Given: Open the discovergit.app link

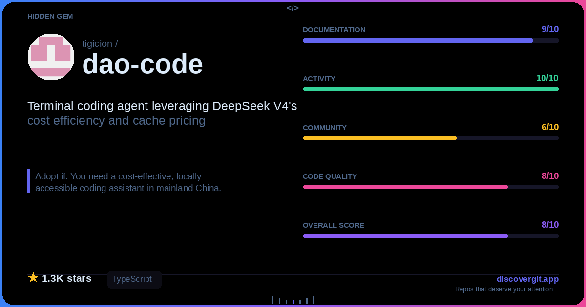Looking at the screenshot, I should click(x=527, y=279).
